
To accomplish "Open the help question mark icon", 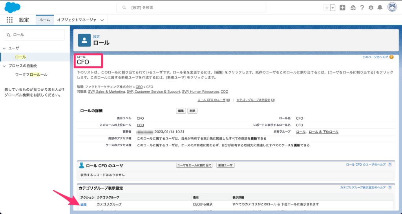I will pos(362,8).
